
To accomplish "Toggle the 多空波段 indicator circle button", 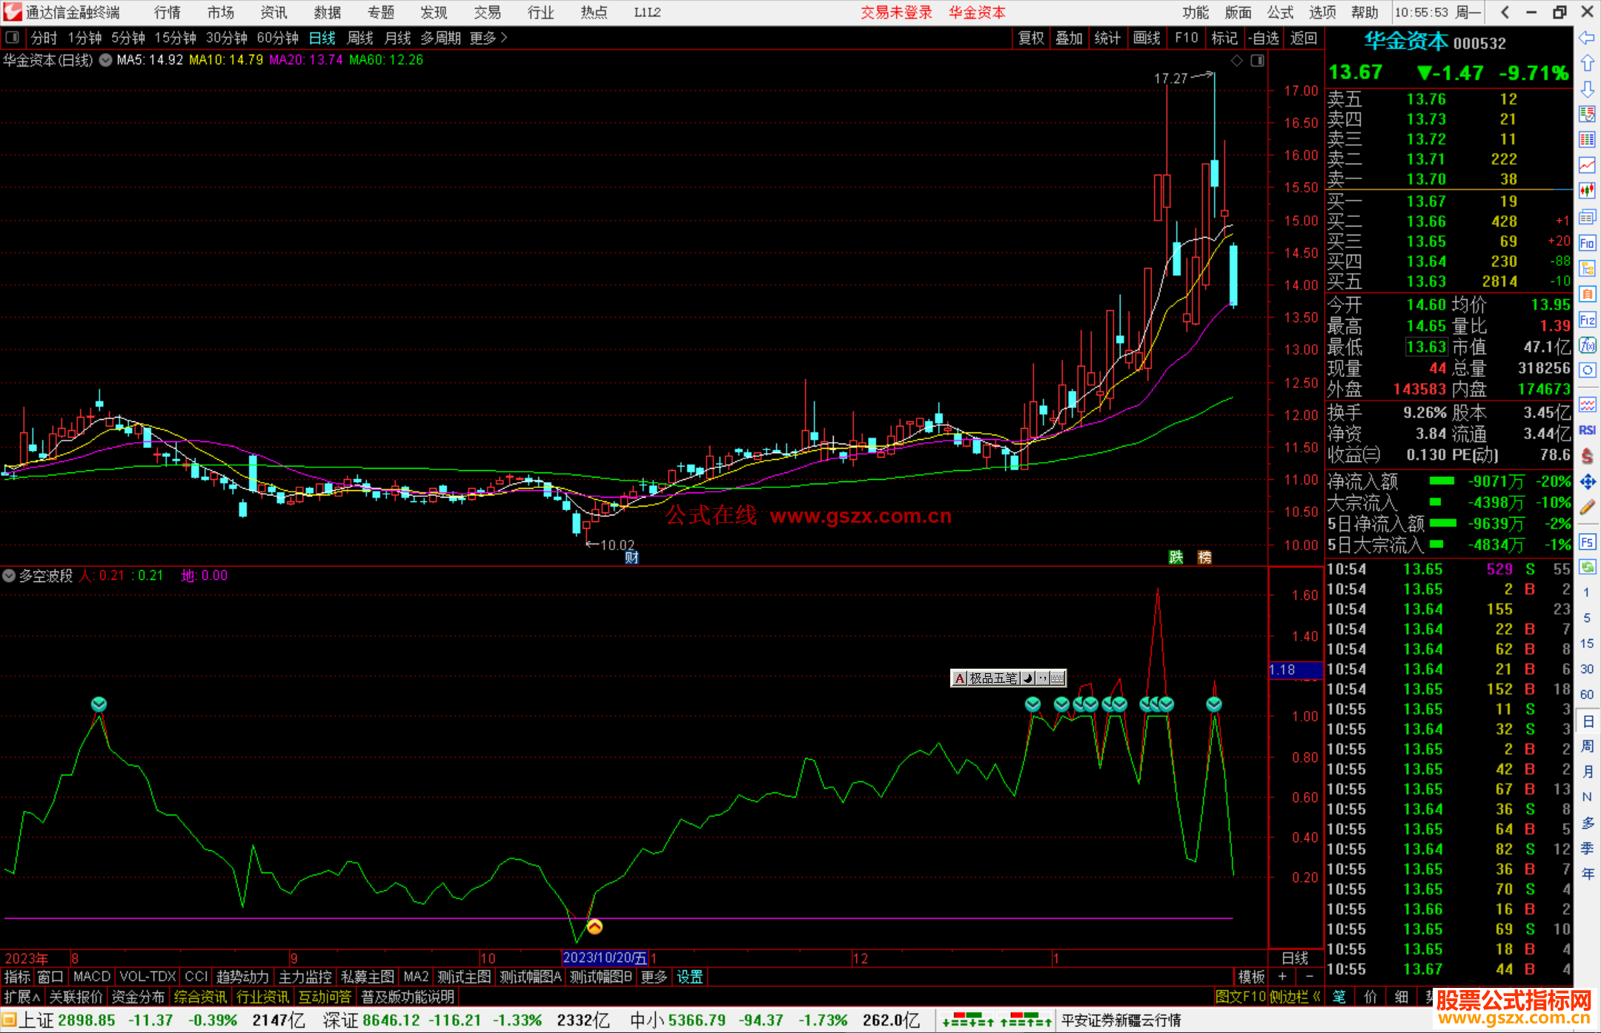I will click(9, 575).
